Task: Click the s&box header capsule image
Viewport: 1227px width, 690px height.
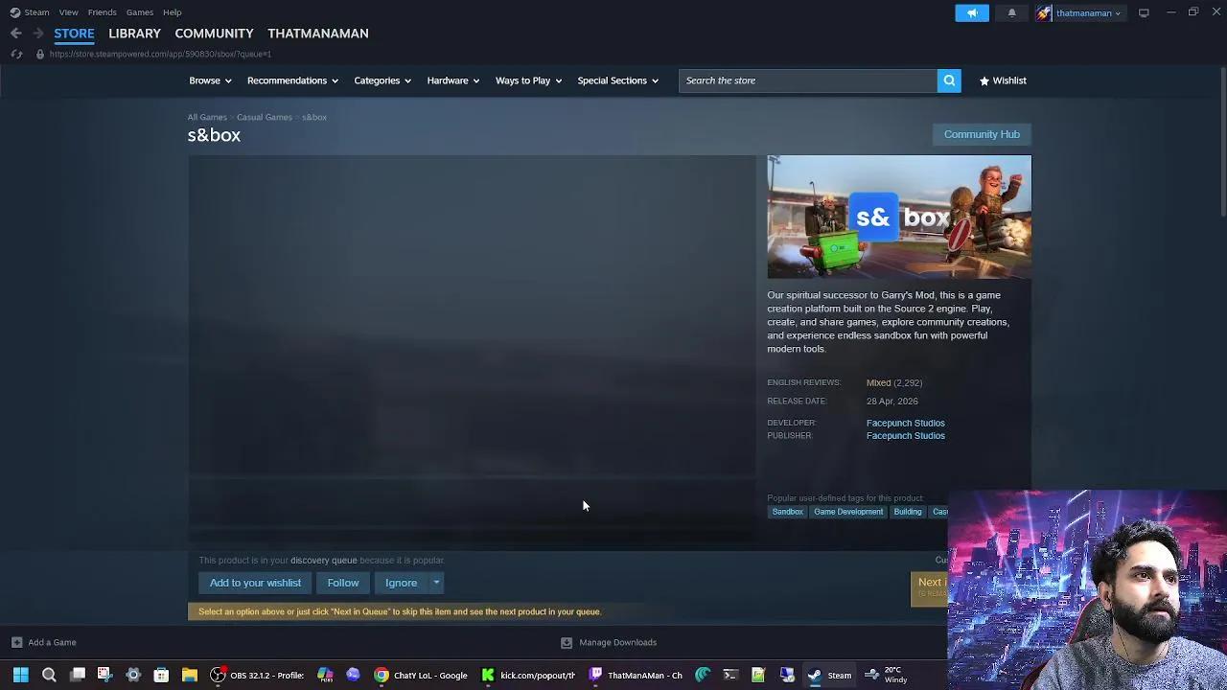Action: (899, 217)
